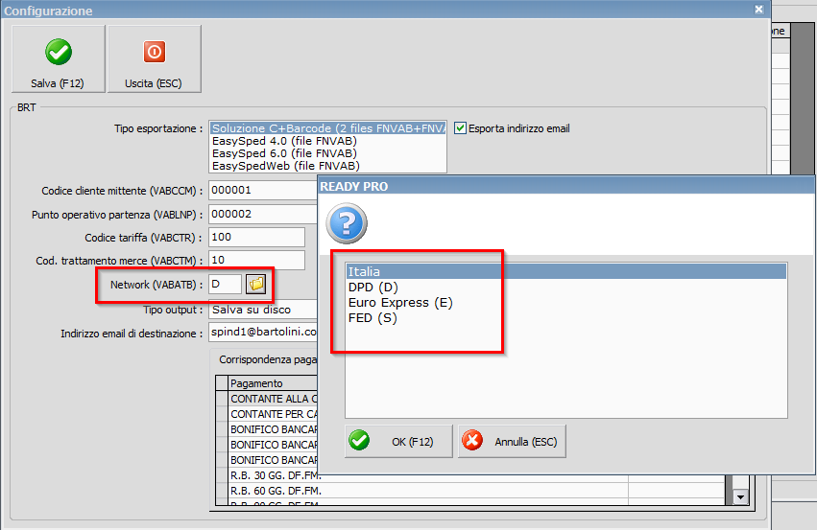Select R.B. 30 GG. DF.FM. row
Screen dimensions: 817x530
pos(428,474)
